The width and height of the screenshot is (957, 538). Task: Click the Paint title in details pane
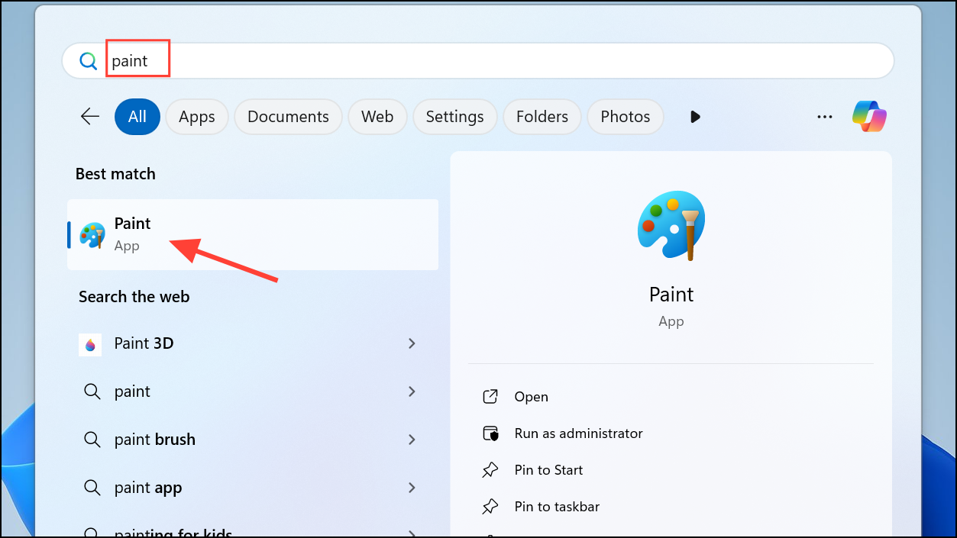(671, 295)
